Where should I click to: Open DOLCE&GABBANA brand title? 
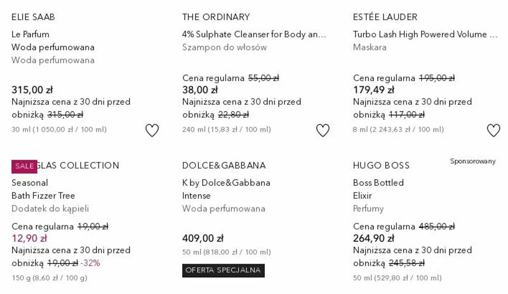click(224, 166)
